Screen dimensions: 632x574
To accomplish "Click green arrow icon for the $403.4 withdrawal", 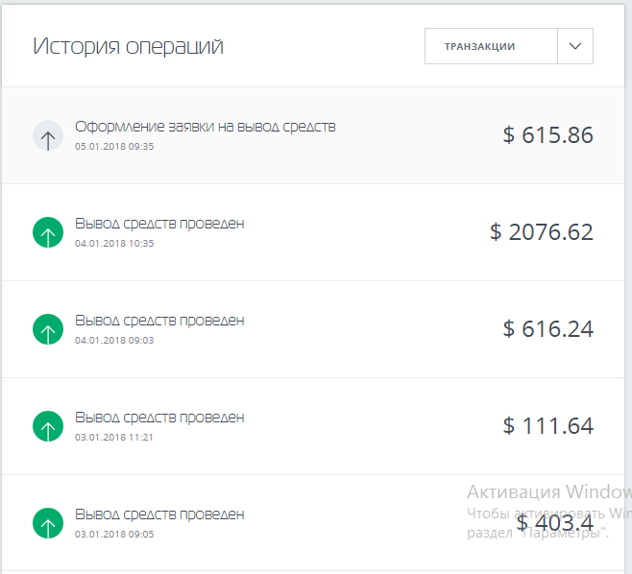I will (x=48, y=523).
